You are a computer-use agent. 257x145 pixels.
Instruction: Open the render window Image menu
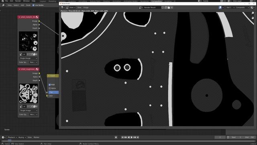click(x=86, y=8)
